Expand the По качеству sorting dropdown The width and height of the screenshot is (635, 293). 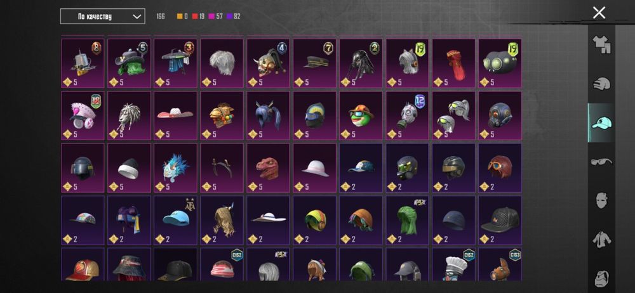[102, 16]
